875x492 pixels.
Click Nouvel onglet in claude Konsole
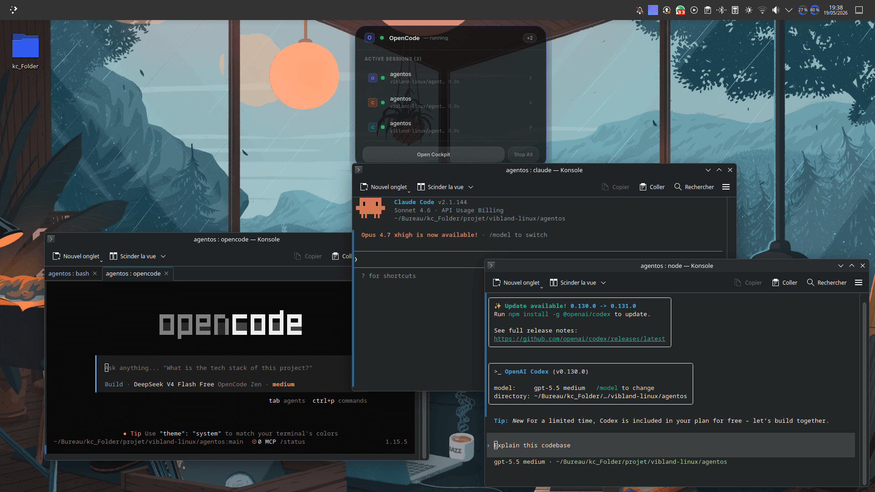tap(384, 187)
